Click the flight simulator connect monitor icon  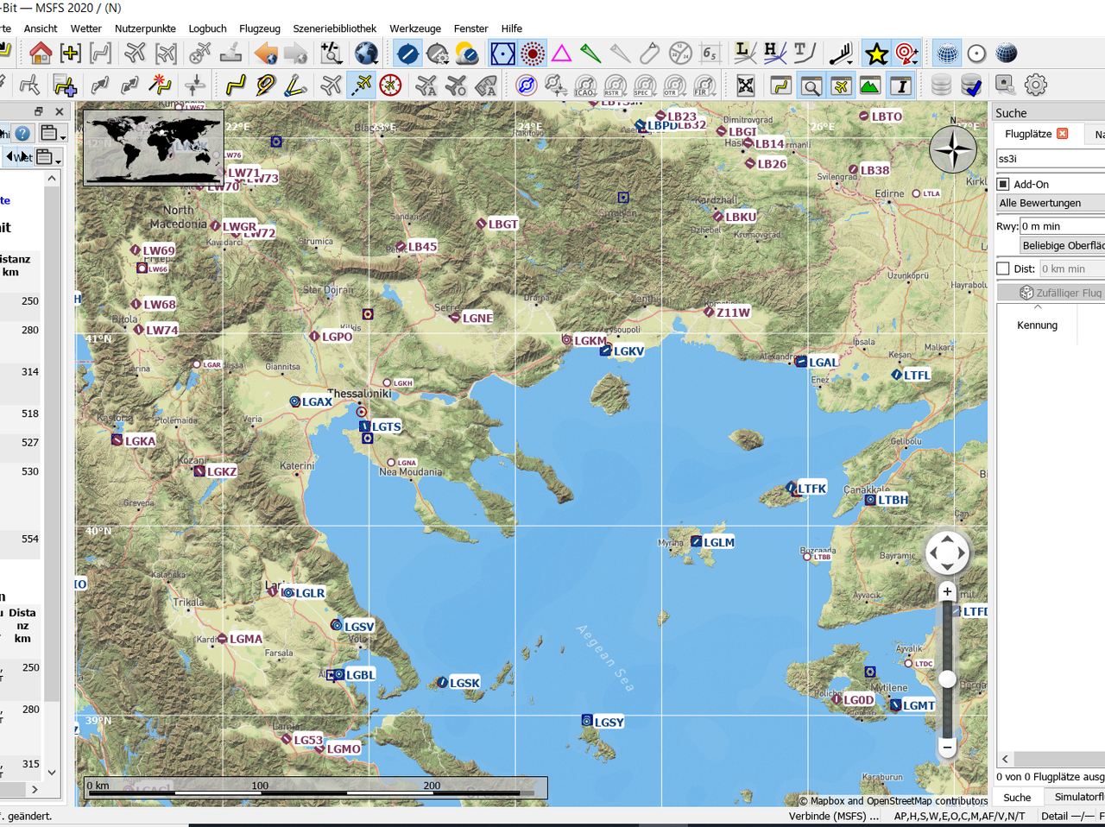(x=1005, y=85)
